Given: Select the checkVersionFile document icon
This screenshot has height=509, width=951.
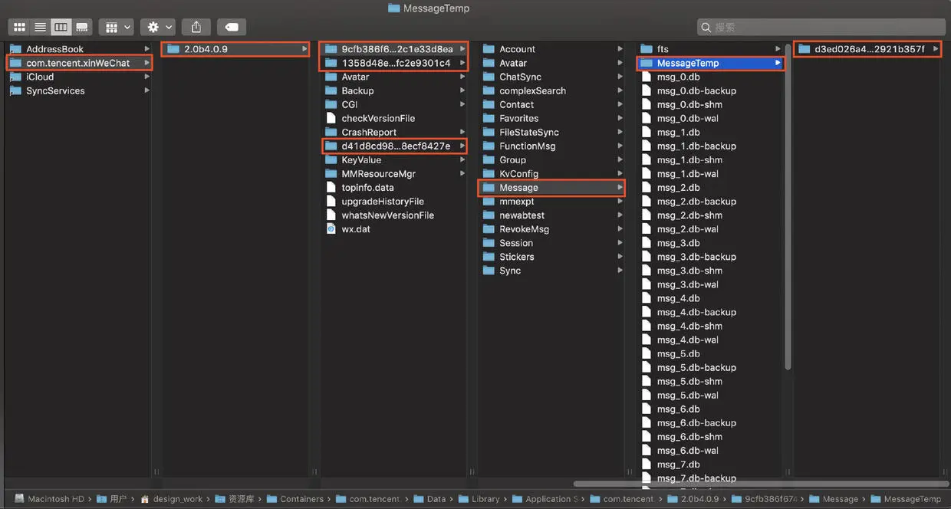Looking at the screenshot, I should pyautogui.click(x=331, y=118).
